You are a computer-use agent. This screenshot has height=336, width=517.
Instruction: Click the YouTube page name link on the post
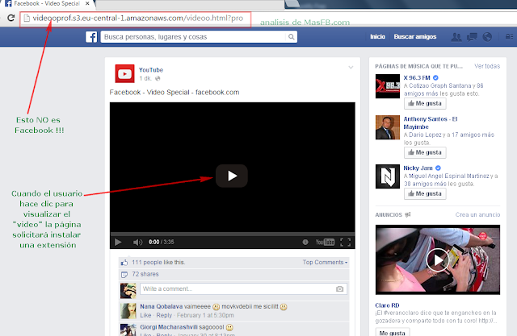pos(151,70)
